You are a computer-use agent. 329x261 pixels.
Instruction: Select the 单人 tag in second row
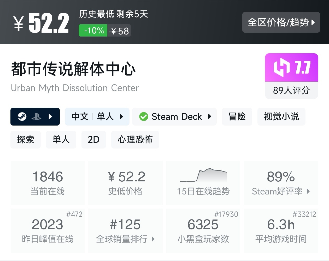point(61,140)
